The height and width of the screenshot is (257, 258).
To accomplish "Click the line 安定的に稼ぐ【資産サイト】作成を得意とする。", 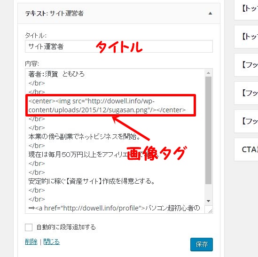I will (92, 181).
